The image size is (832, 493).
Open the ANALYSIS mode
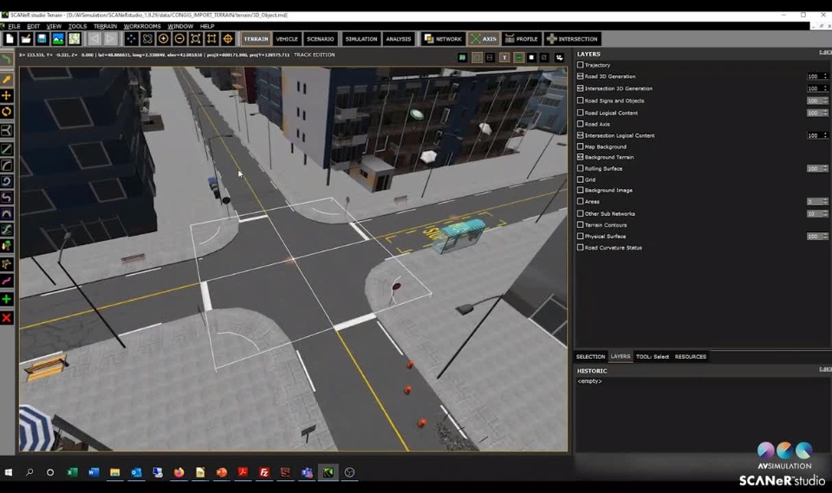399,39
